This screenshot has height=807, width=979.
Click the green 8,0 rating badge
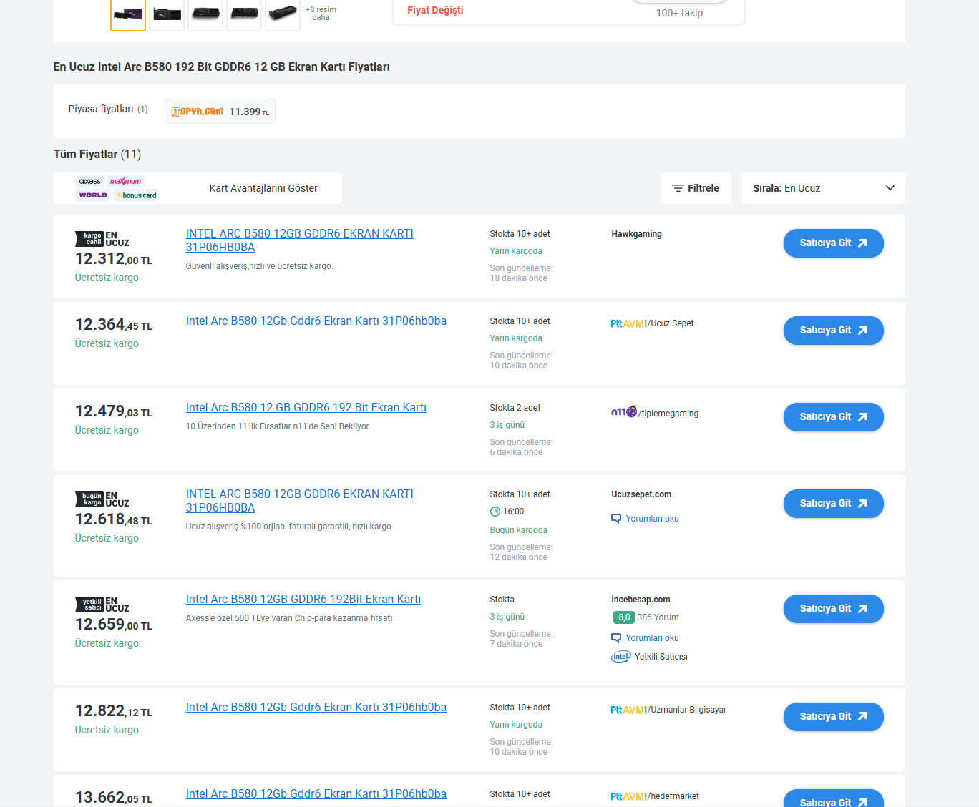pos(623,617)
